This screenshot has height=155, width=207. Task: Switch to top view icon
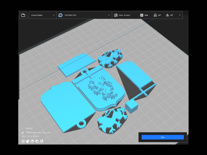(x=32, y=141)
